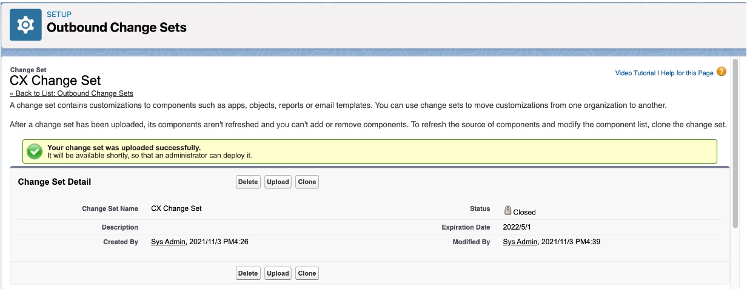Click the orange help question mark icon

(x=721, y=71)
